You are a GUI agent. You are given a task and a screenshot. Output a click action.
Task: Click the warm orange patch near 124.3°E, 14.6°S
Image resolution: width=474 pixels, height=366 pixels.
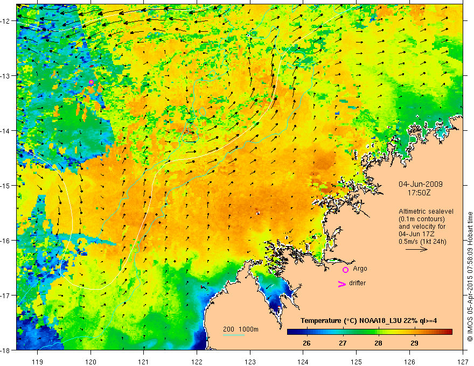[325, 161]
